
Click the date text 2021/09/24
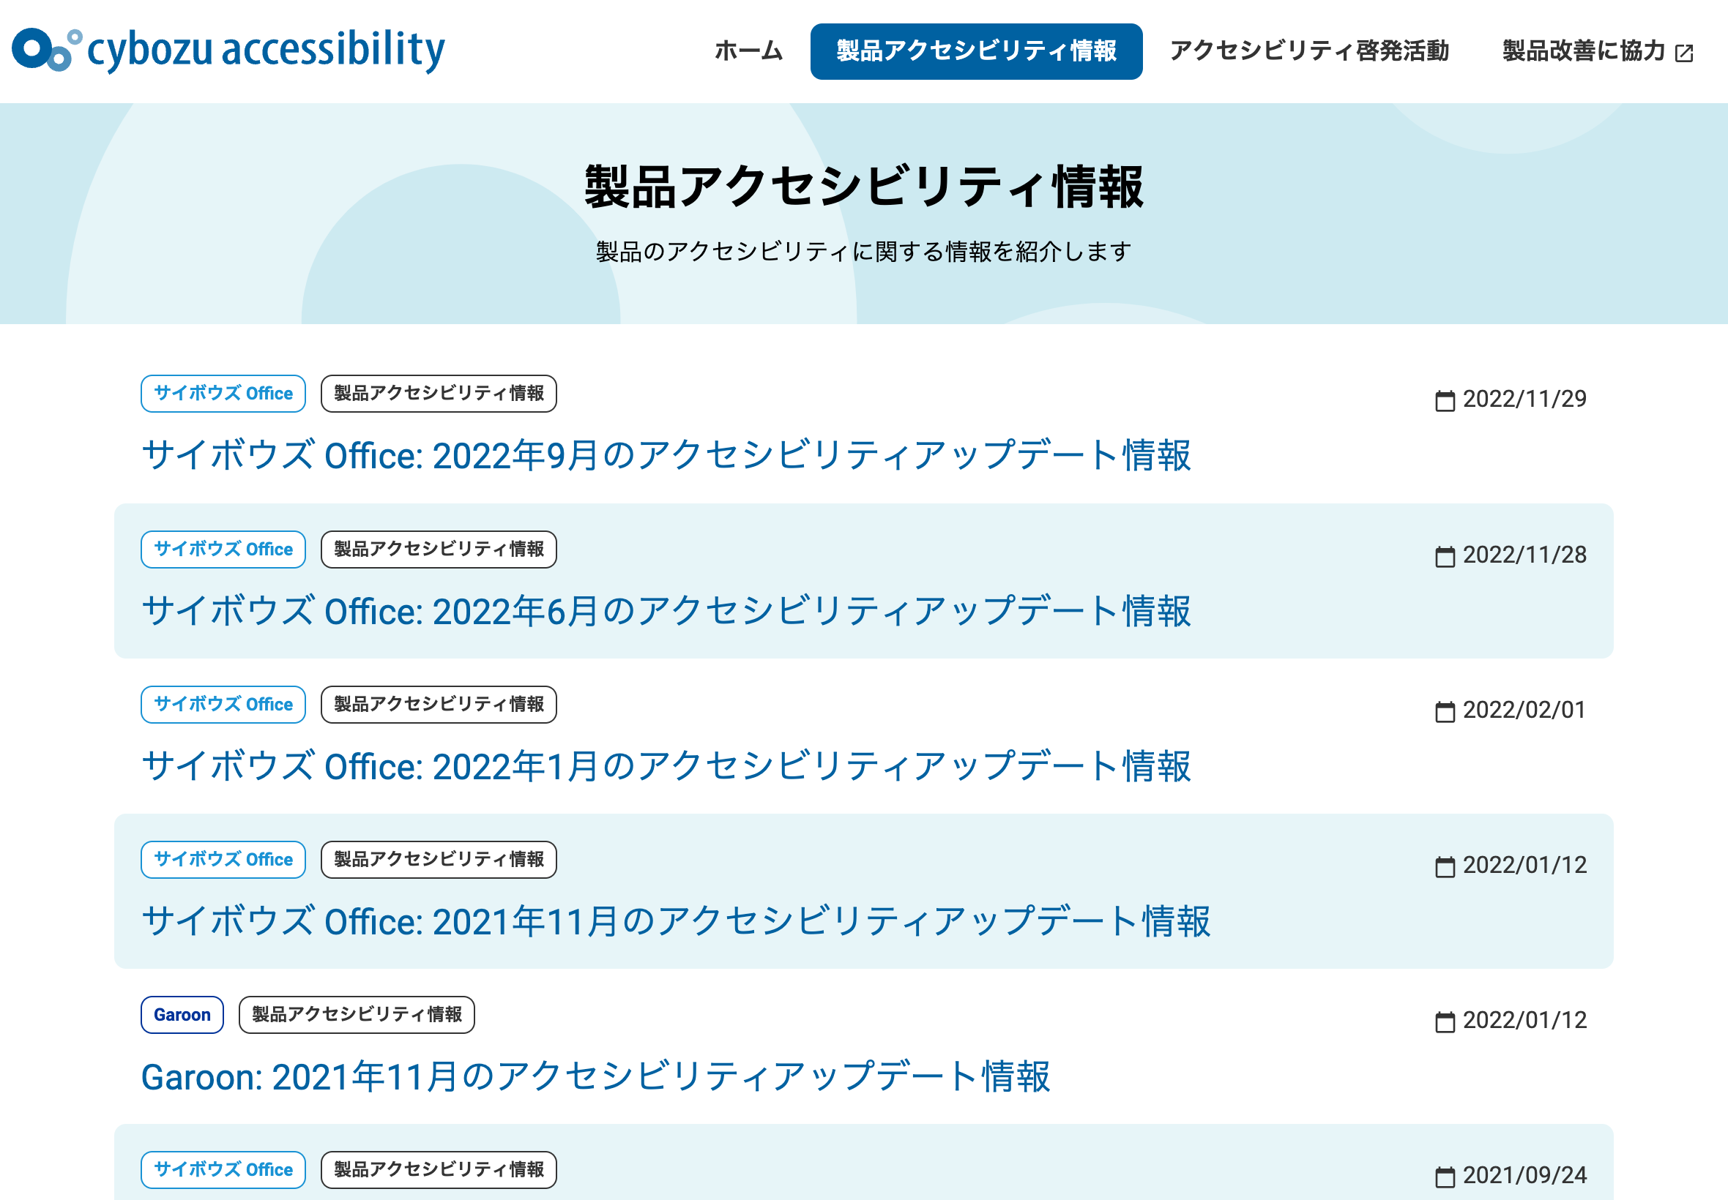(1525, 1175)
